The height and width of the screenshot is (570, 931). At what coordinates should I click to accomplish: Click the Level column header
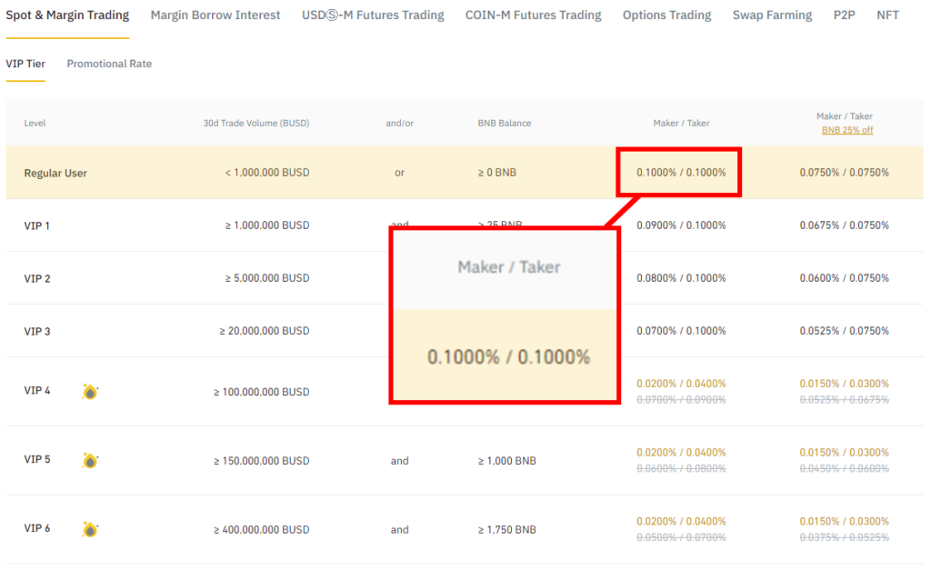coord(35,123)
